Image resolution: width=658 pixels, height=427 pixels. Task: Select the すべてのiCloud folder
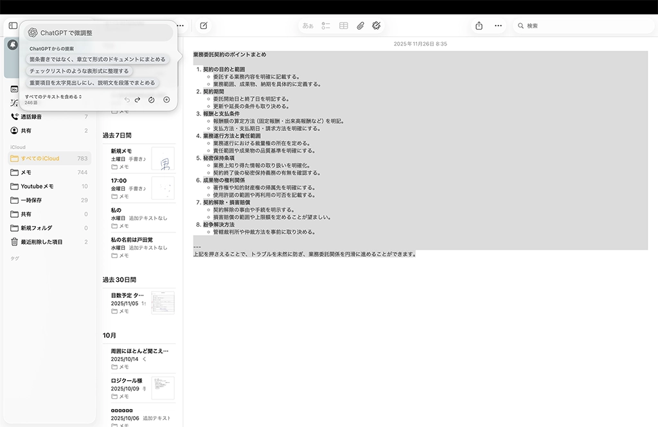40,159
